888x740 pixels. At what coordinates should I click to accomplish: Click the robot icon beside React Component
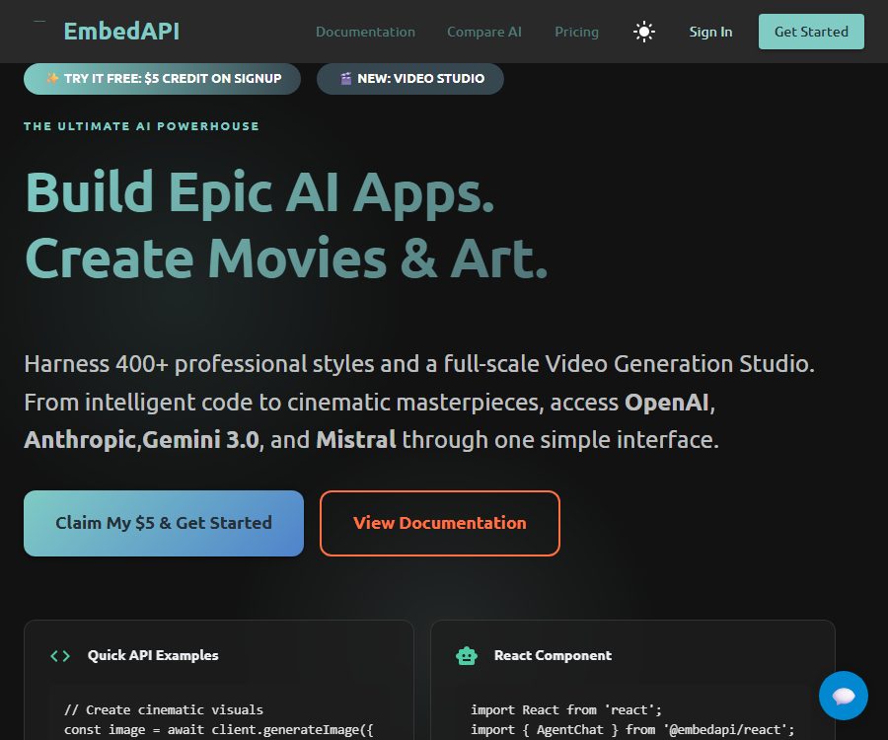[467, 655]
